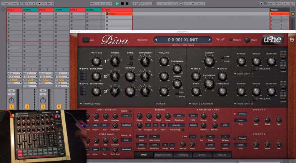Arm the transport record button
Screen dimensions: 296x163
tap(127, 3)
